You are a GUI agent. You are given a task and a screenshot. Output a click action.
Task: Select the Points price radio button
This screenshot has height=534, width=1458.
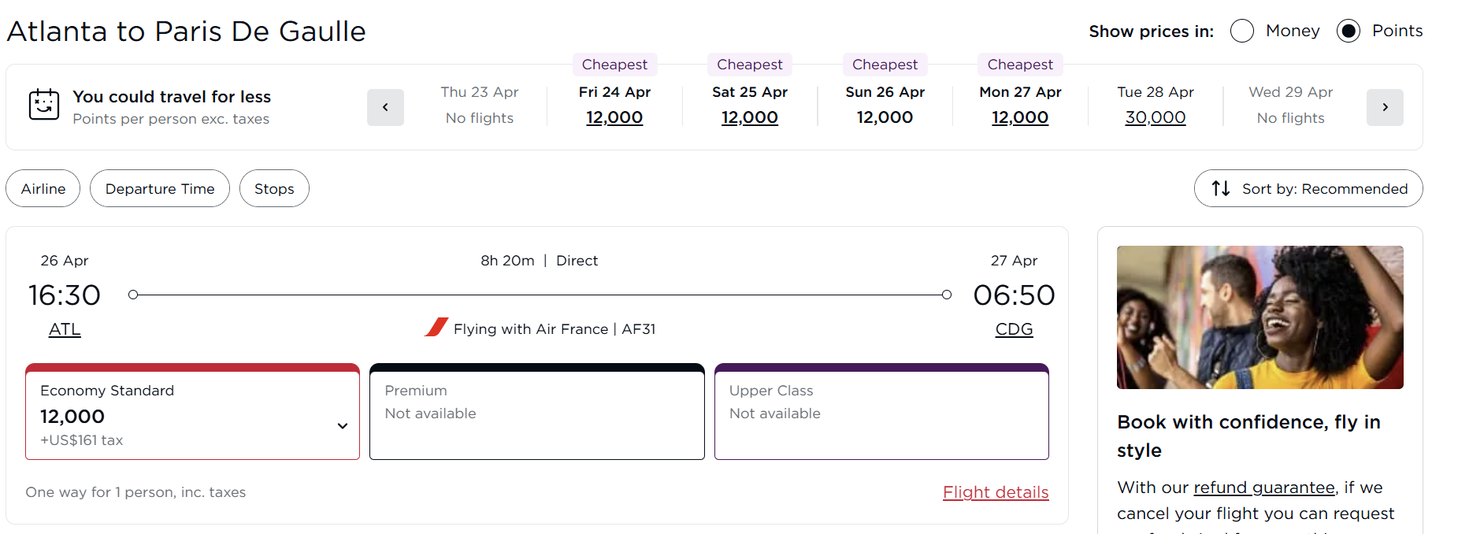coord(1349,32)
